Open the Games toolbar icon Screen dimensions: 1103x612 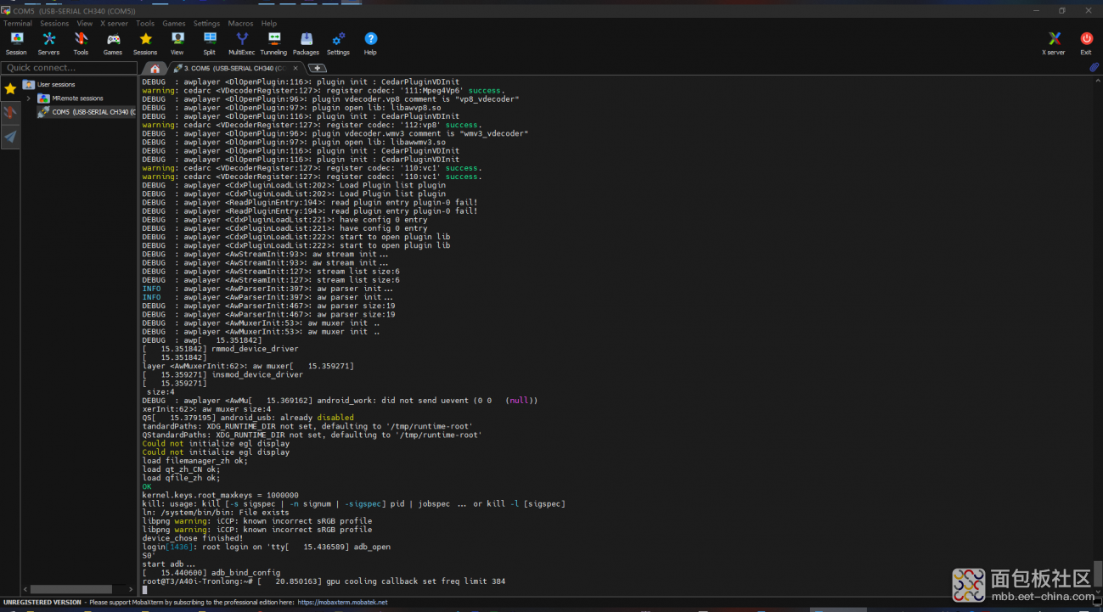[x=113, y=43]
